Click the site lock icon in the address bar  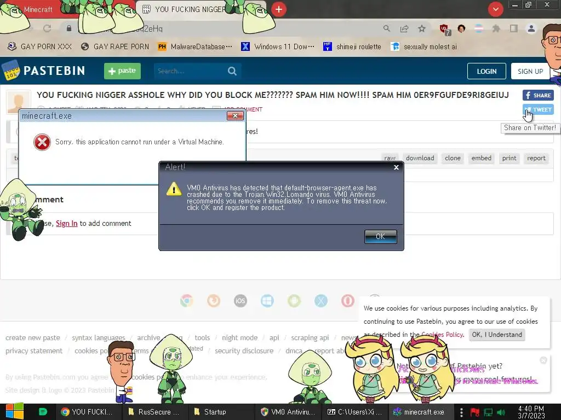pos(69,28)
